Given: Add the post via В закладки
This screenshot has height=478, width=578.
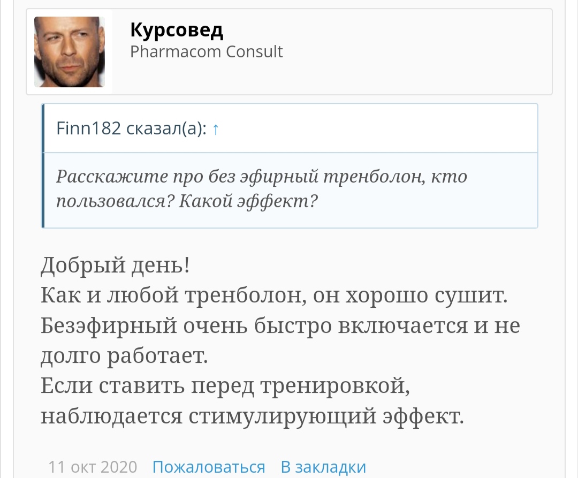Looking at the screenshot, I should click(x=323, y=467).
